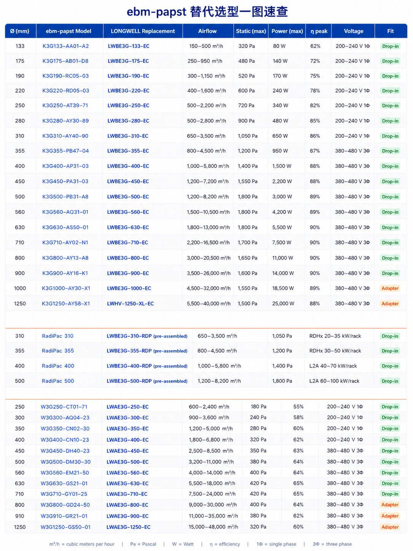
Task: Click LWBE3G-710-EC replacement link
Action: pyautogui.click(x=128, y=242)
